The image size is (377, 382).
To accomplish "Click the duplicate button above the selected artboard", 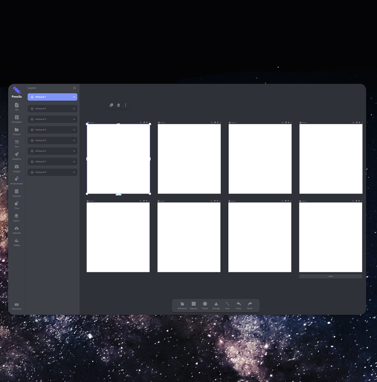I will (x=111, y=105).
